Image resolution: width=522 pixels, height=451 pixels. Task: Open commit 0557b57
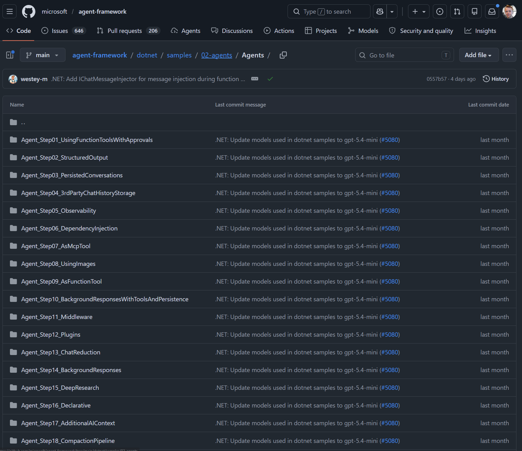[x=437, y=79]
